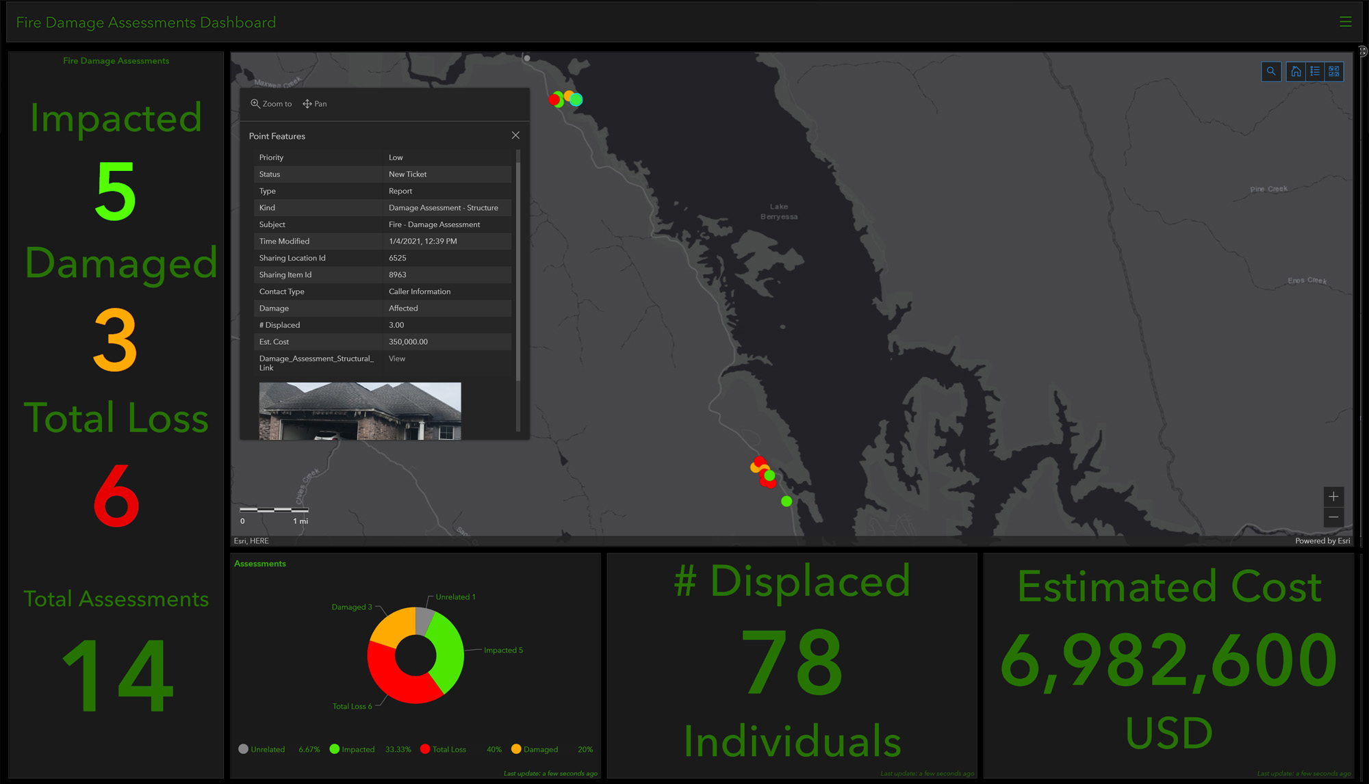1369x784 pixels.
Task: Click the popup vertical scrollbar
Action: pyautogui.click(x=518, y=274)
